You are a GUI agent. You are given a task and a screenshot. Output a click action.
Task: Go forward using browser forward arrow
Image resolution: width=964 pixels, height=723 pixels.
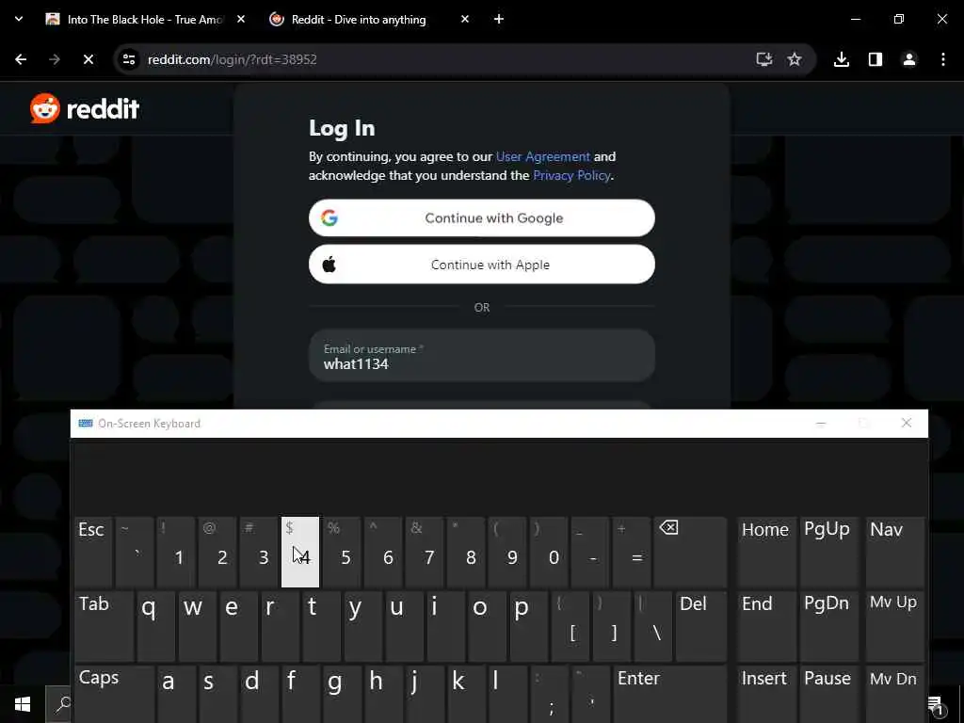coord(55,59)
